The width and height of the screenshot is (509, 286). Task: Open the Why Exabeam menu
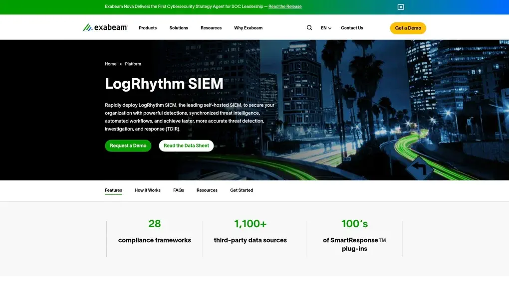click(249, 28)
